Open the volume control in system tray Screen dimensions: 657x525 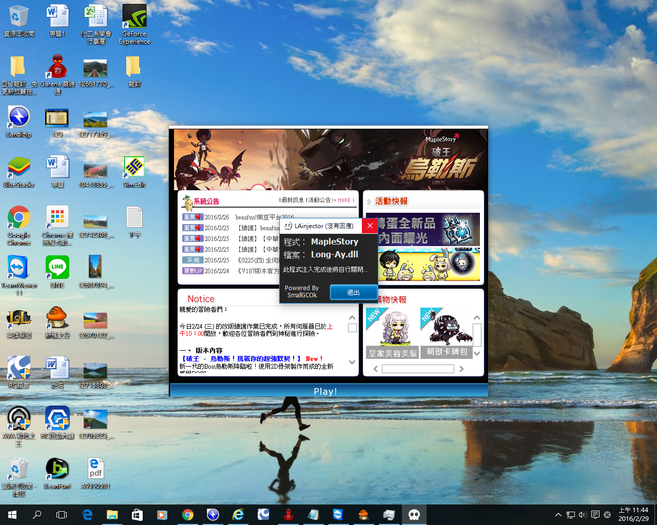coord(583,515)
